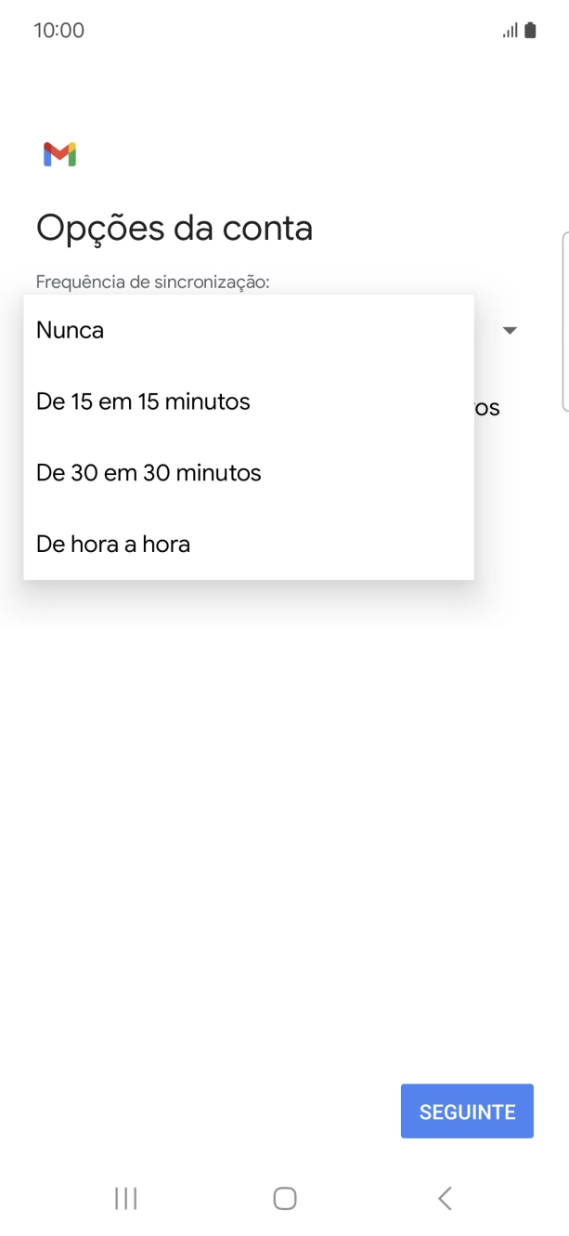Click the battery status icon

point(533,30)
